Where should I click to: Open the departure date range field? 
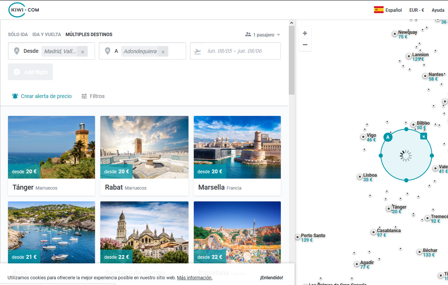click(235, 51)
